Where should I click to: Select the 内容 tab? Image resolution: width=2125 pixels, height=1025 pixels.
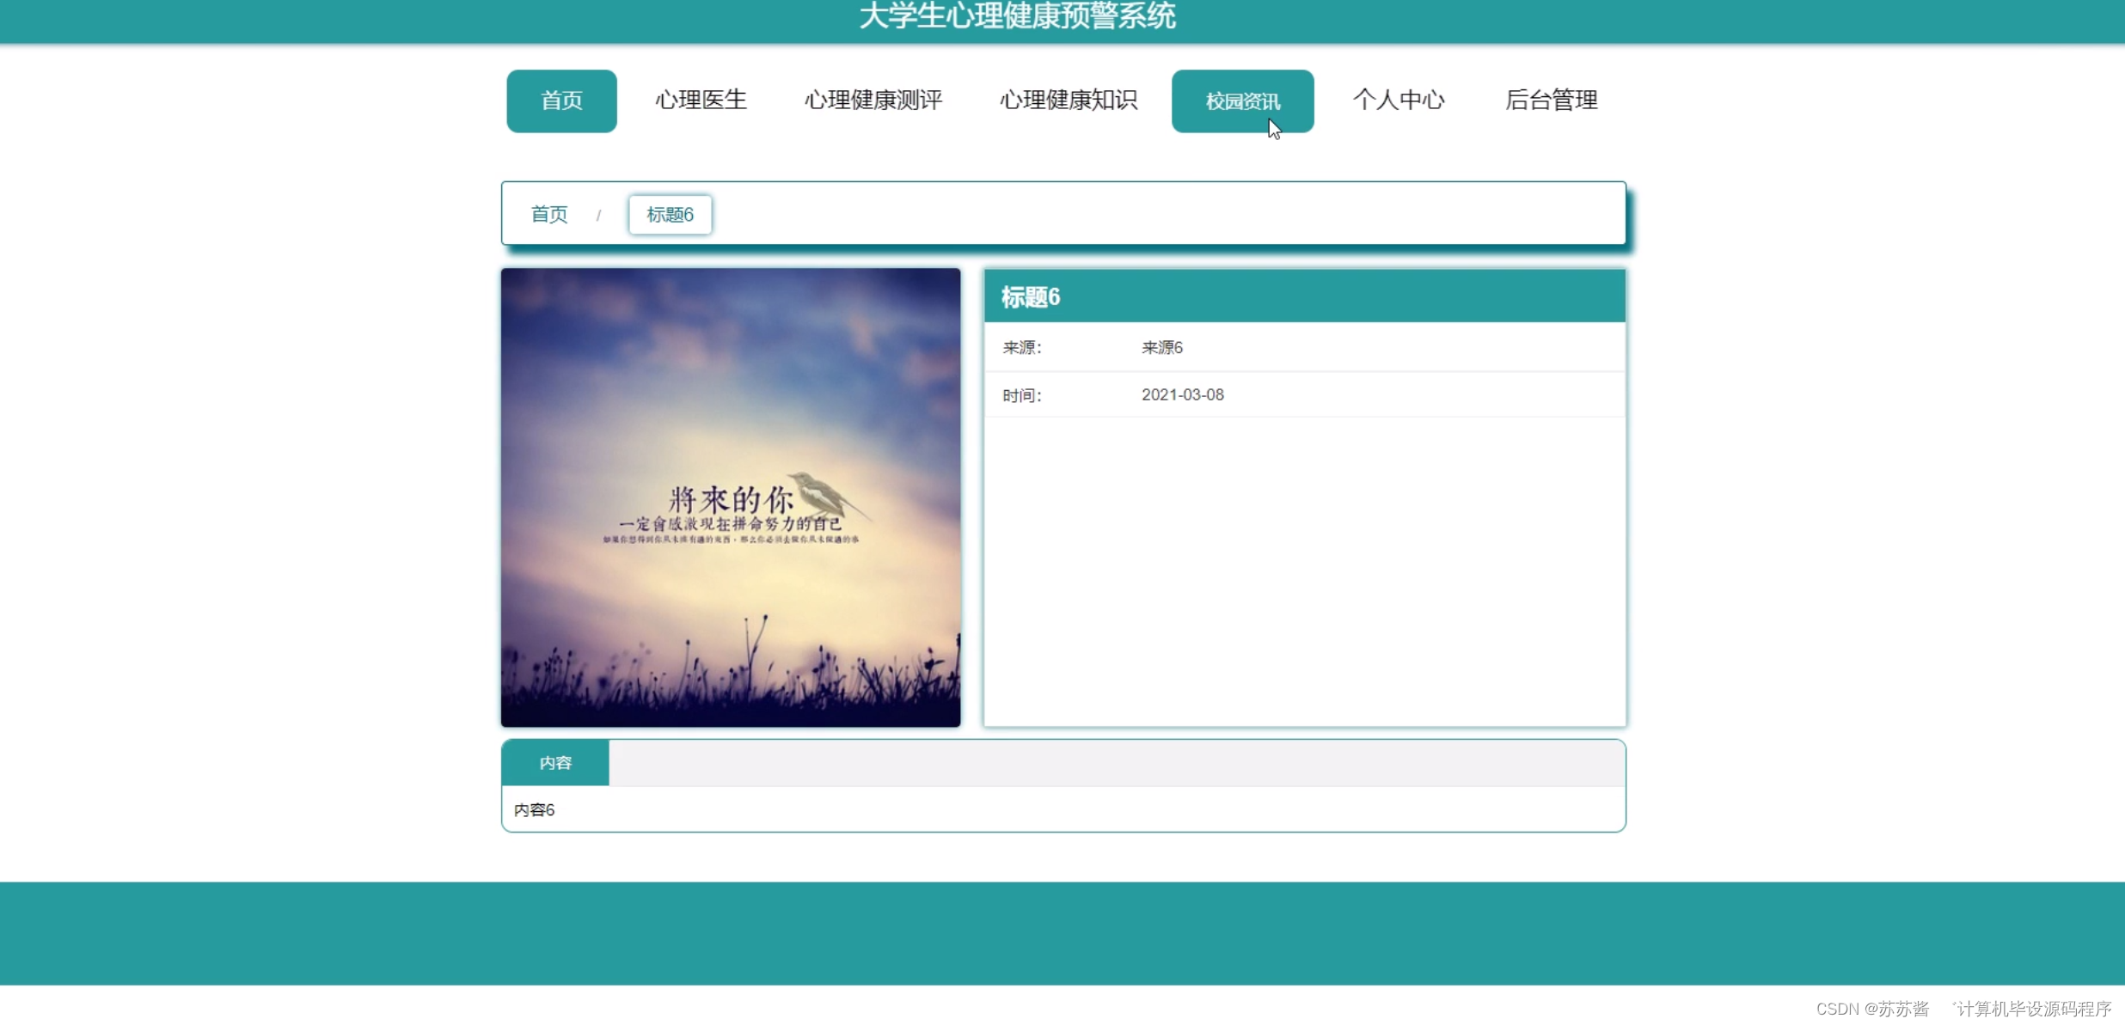coord(555,762)
